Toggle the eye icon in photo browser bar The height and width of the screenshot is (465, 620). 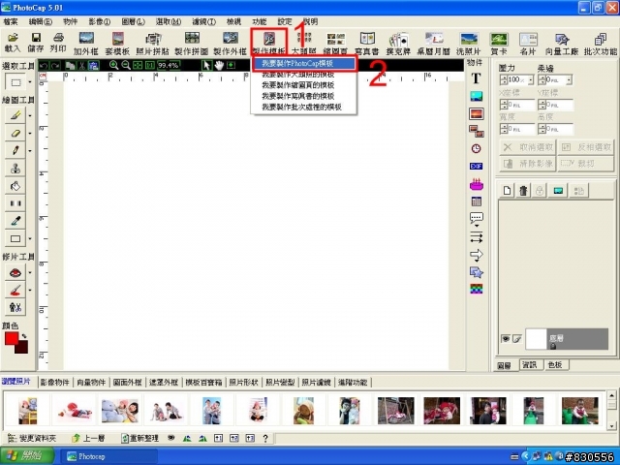coord(170,438)
